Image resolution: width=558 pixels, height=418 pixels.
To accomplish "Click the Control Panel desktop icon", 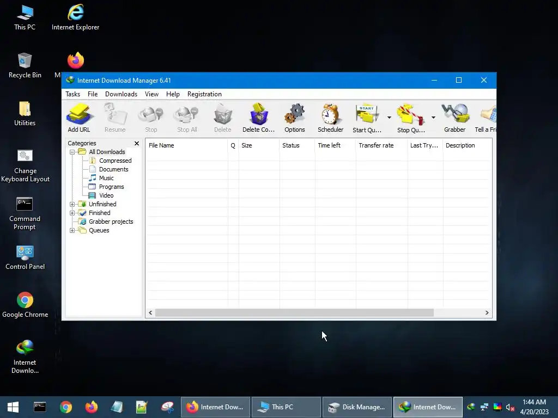I will pyautogui.click(x=25, y=257).
